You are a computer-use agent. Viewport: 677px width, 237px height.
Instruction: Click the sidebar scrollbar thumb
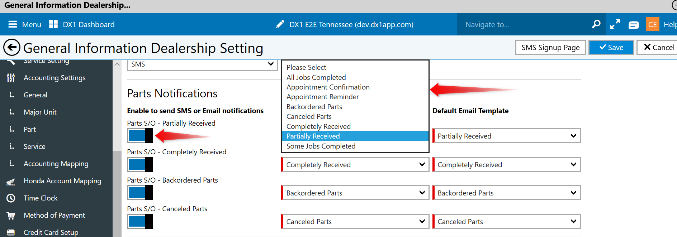pyautogui.click(x=117, y=194)
